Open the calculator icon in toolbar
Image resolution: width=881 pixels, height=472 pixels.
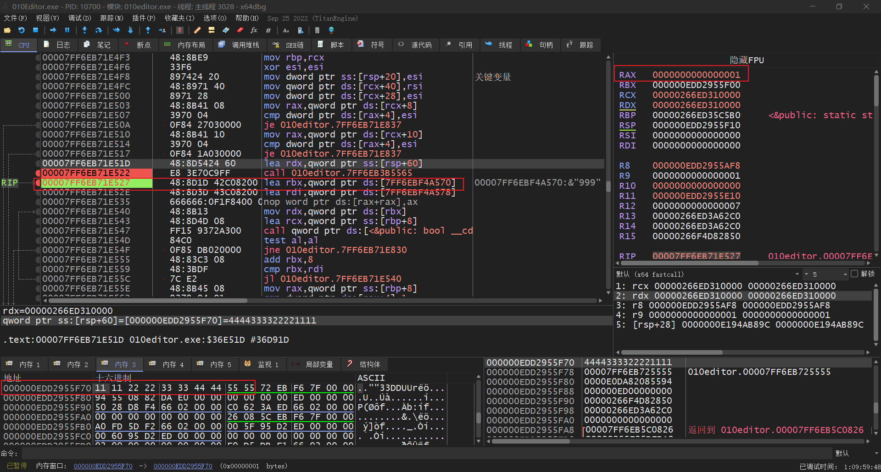pos(317,30)
